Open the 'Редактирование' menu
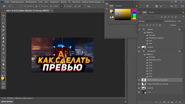The width and height of the screenshot is (185, 104). point(17,2)
